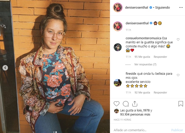Expand Ver respuestas (7) replies
This screenshot has height=133, width=185.
(x=145, y=64)
